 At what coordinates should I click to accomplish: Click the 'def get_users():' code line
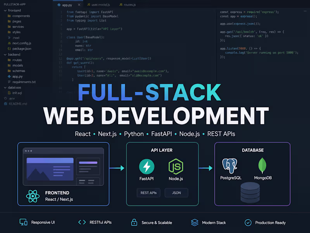[x=80, y=63]
